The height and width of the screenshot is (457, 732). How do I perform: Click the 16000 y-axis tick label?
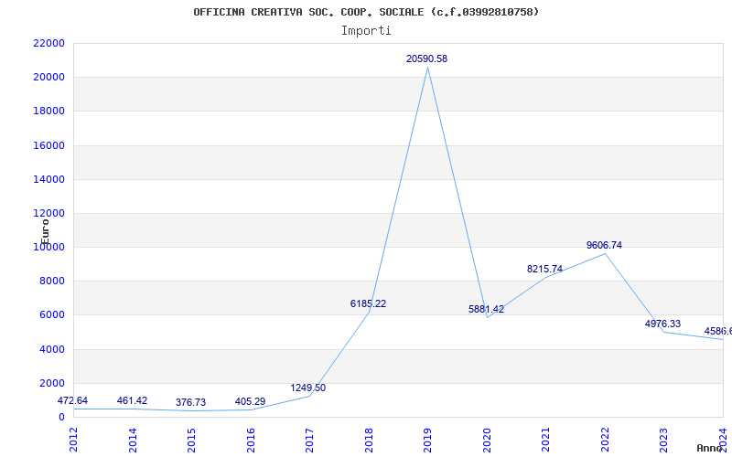48,145
